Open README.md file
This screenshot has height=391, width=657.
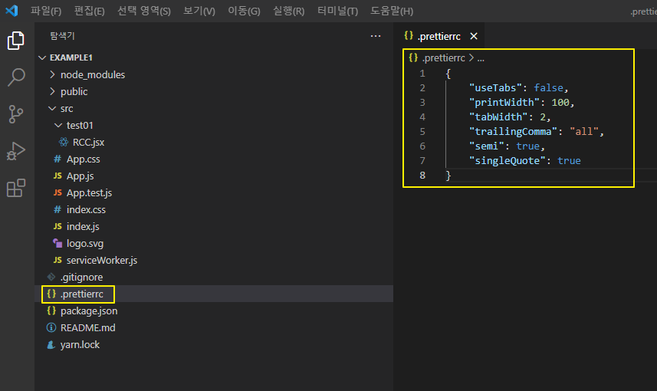click(214, 327)
